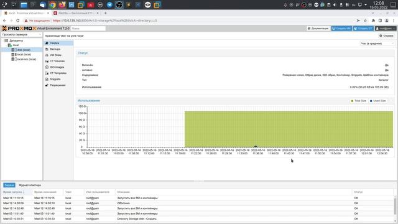Open system tray expand arrow
Viewport: 398px width, 224px height.
point(366,5)
